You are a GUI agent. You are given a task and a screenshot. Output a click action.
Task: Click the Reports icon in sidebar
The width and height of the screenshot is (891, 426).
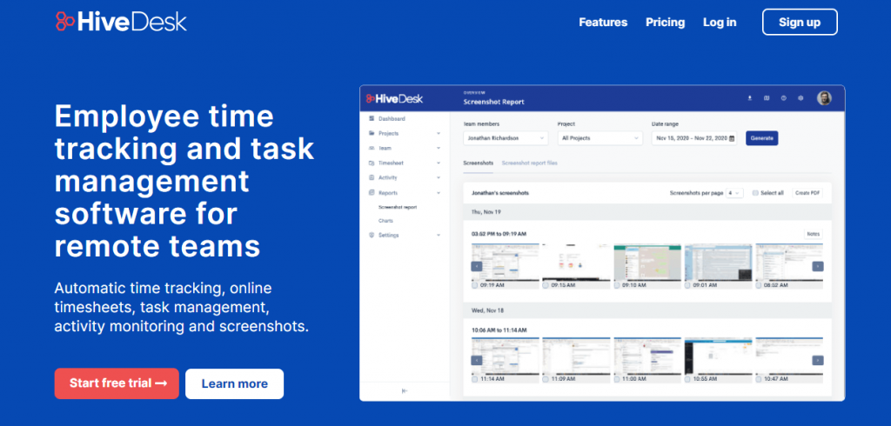click(x=372, y=193)
